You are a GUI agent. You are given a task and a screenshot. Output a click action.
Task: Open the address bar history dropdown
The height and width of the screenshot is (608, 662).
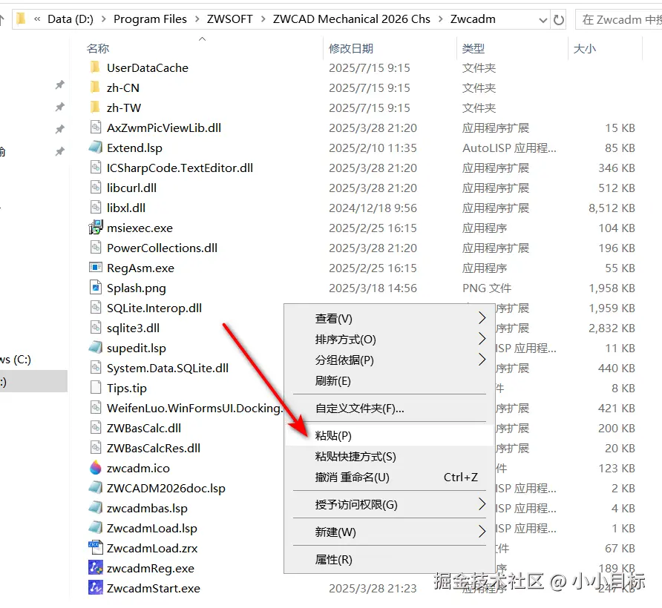[x=543, y=20]
